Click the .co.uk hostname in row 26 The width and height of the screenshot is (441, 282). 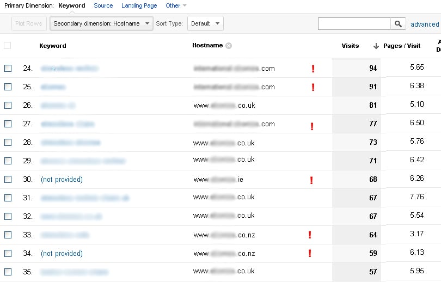224,106
